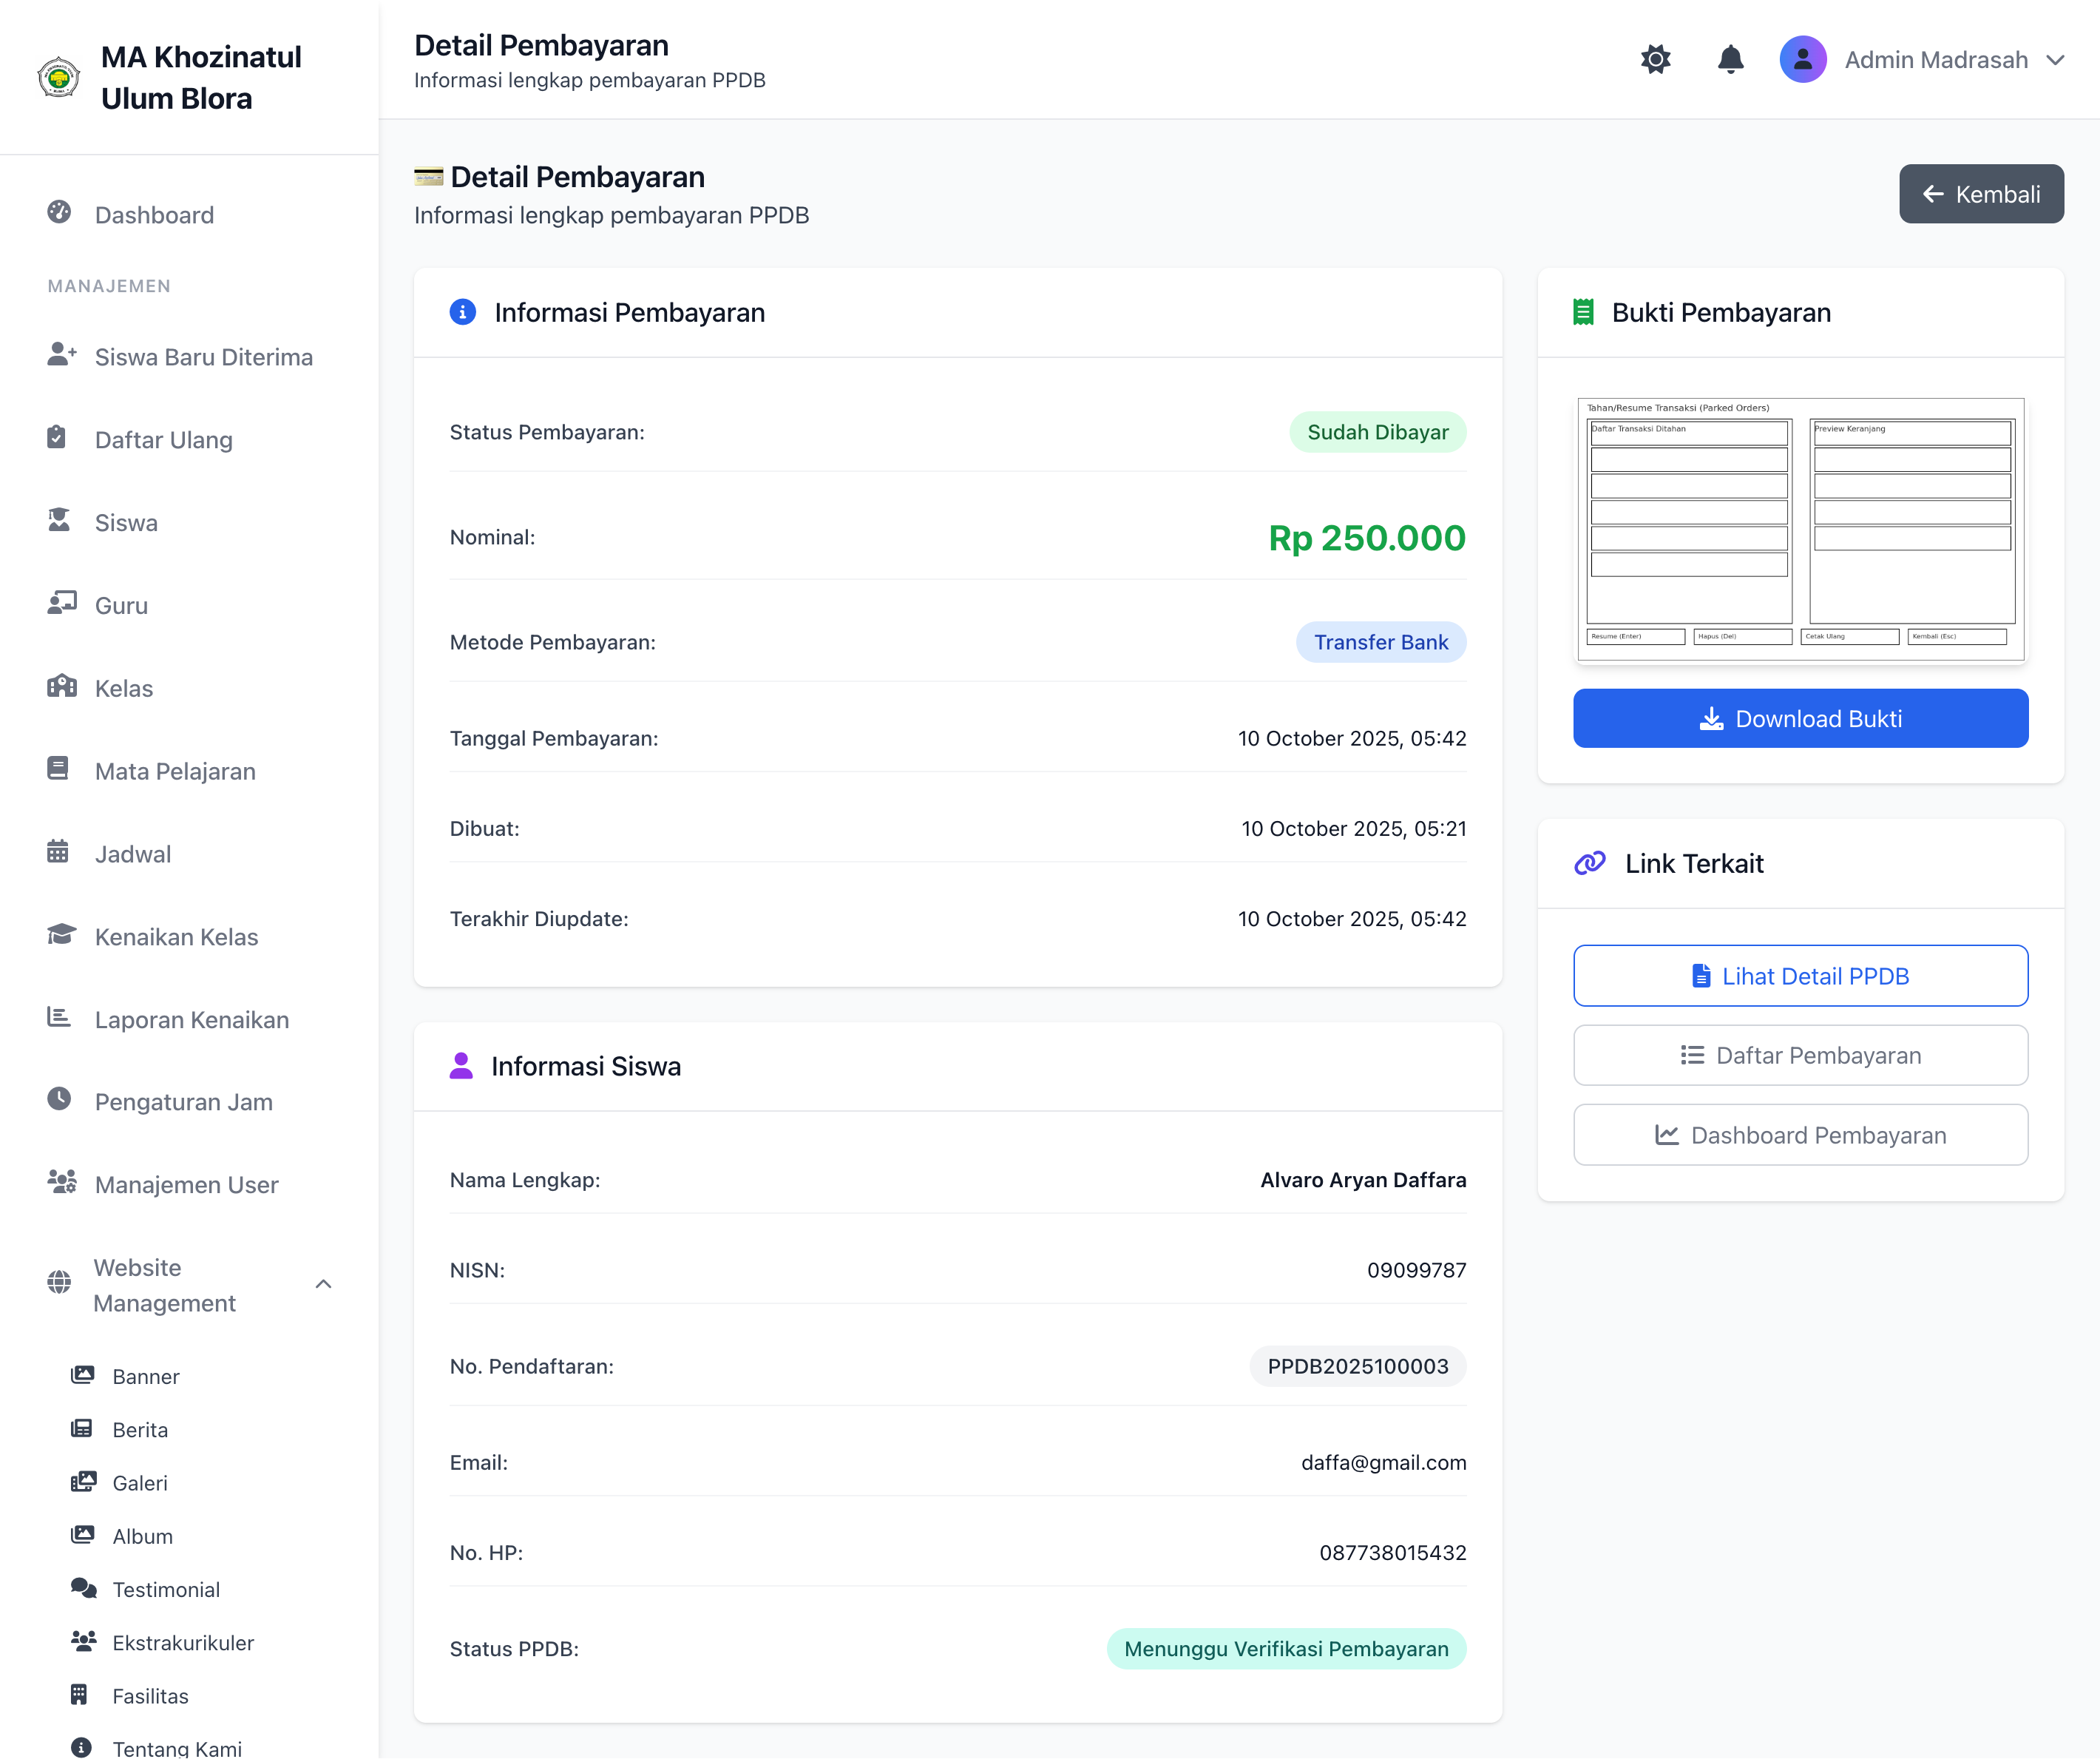Click the Kenaikan Kelas graduation cap icon

[x=61, y=934]
